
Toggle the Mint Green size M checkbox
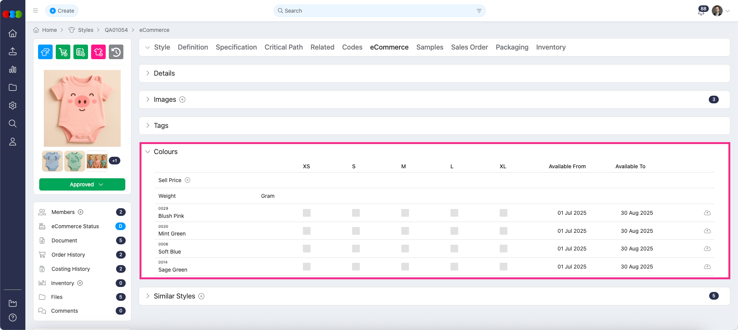tap(405, 231)
